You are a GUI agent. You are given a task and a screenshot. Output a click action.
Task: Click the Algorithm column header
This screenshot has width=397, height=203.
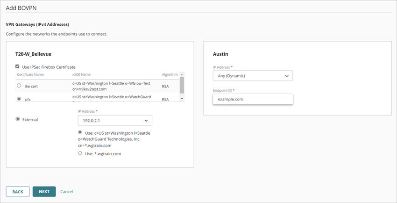click(x=170, y=74)
